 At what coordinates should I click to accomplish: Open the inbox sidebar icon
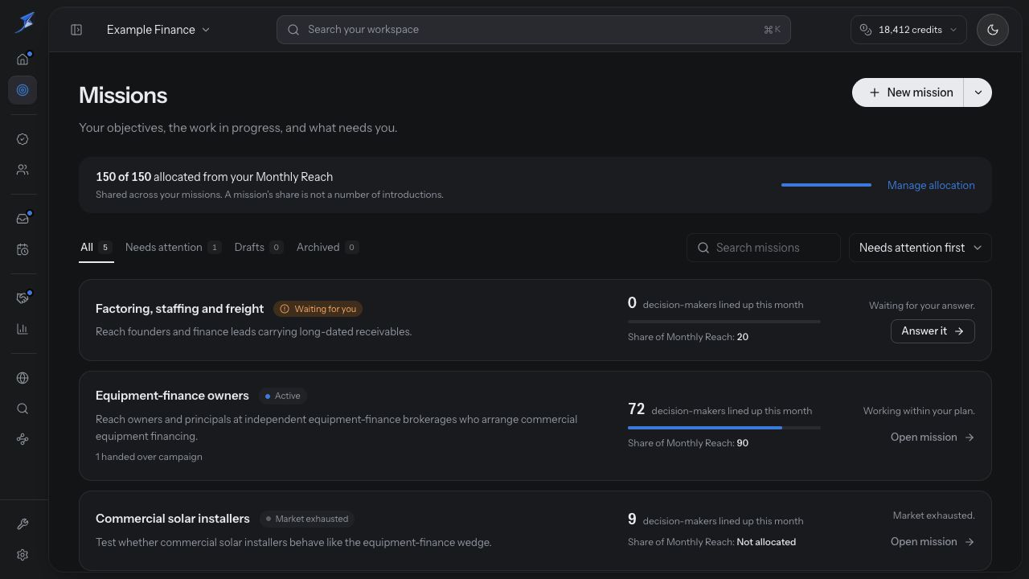coord(23,219)
